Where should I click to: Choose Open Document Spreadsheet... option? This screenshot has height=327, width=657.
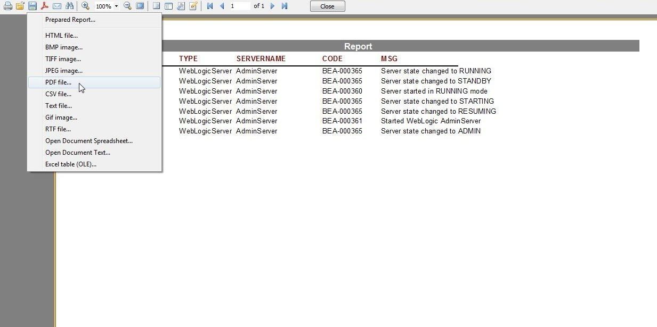[x=94, y=141]
